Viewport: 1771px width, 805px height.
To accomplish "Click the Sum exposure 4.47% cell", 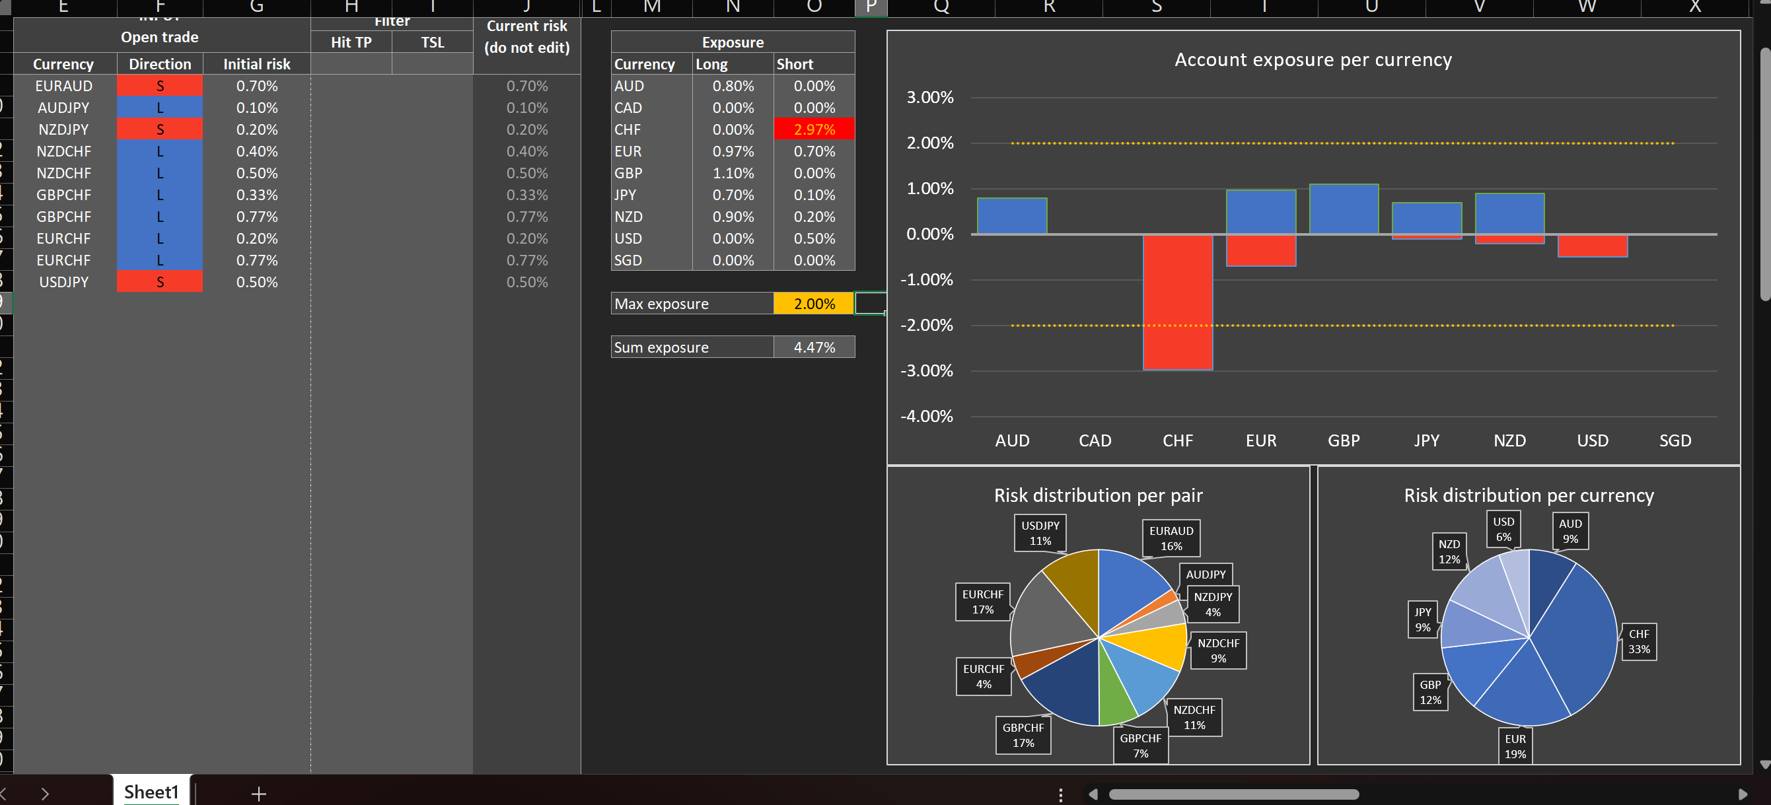I will click(x=813, y=347).
